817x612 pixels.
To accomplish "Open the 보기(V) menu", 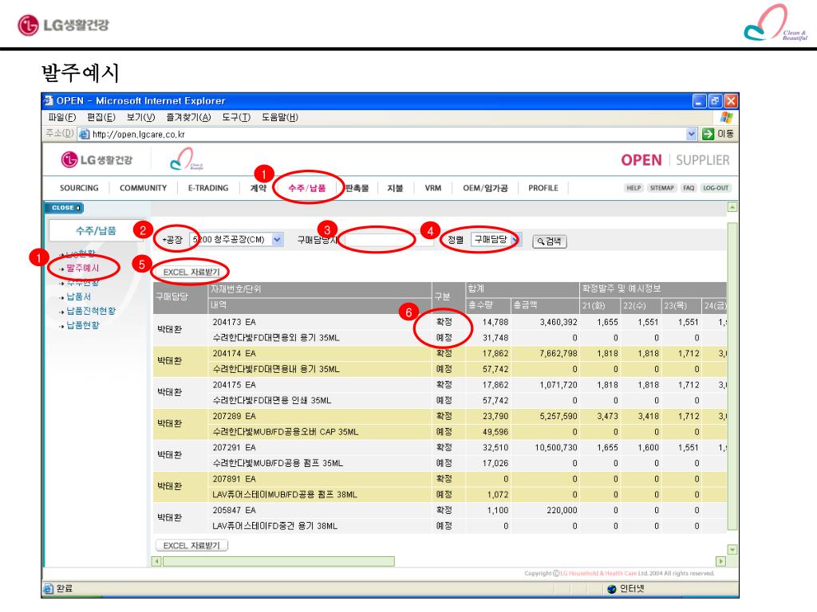I will [140, 117].
